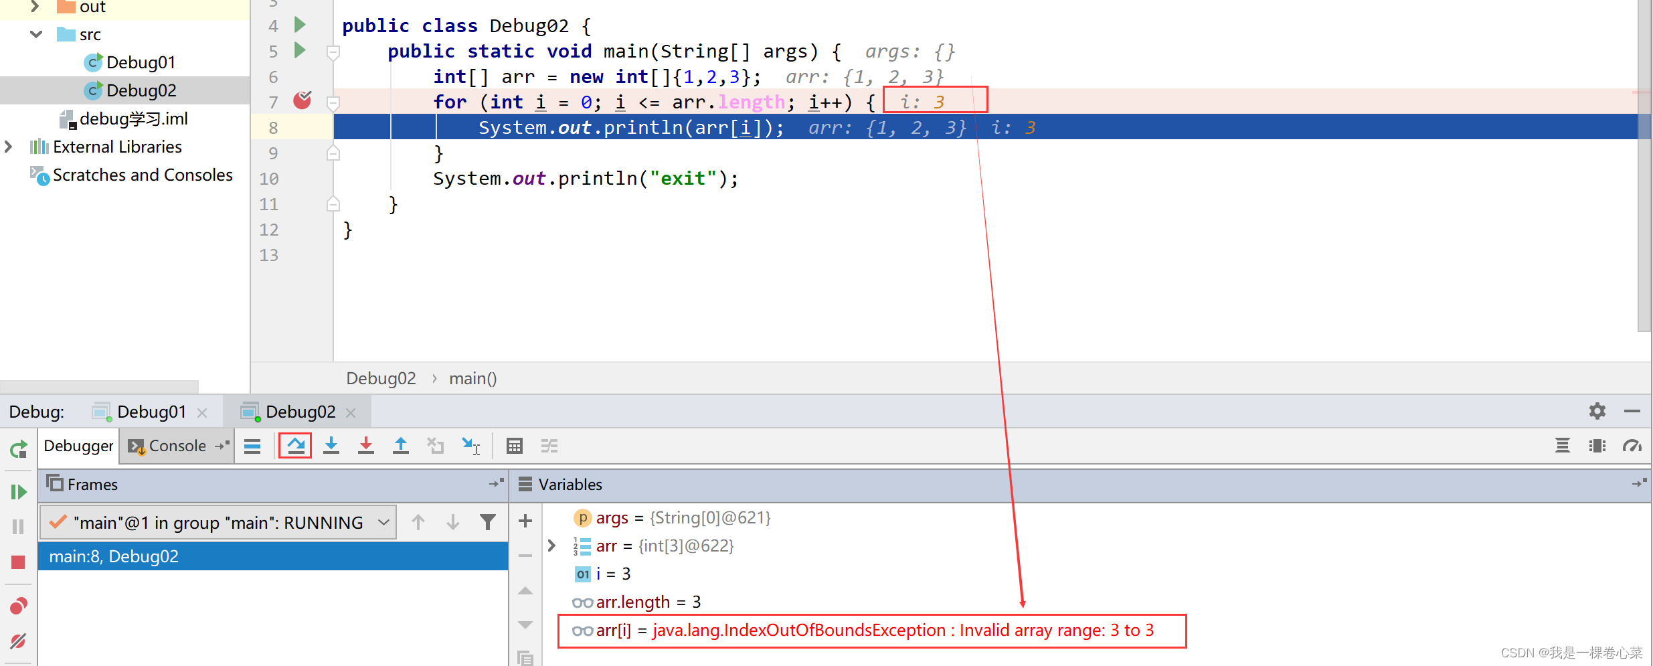Click the Step Out icon
Viewport: 1653px width, 666px height.
(400, 446)
